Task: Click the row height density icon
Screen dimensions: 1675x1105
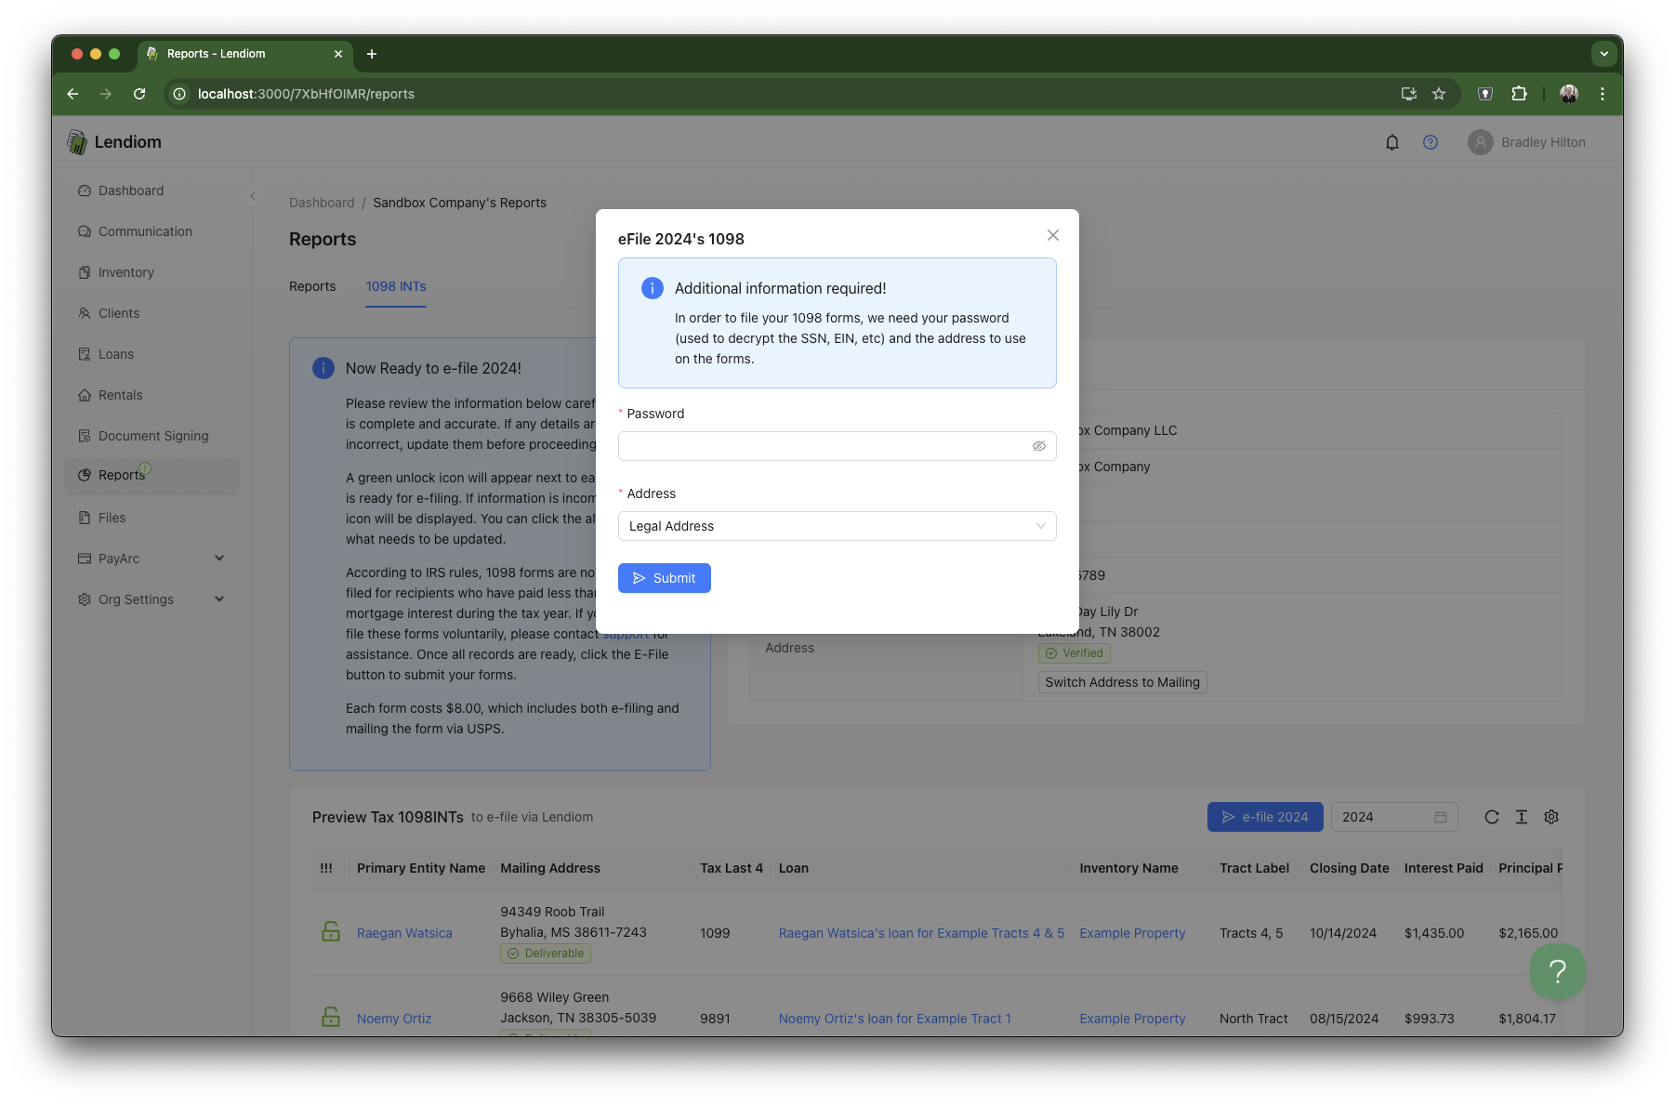Action: pyautogui.click(x=1521, y=817)
